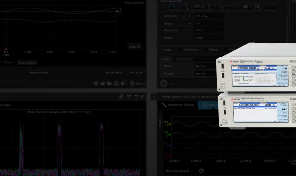
Task: Click the amplitude value field 100 mVpp
Action: (209, 16)
